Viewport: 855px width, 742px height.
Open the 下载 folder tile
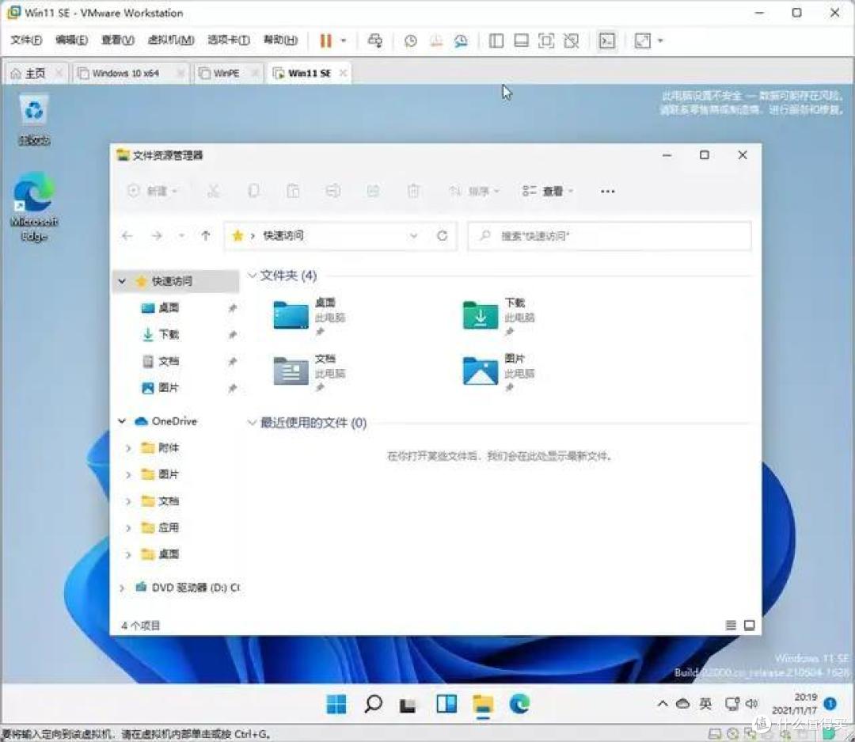[499, 315]
